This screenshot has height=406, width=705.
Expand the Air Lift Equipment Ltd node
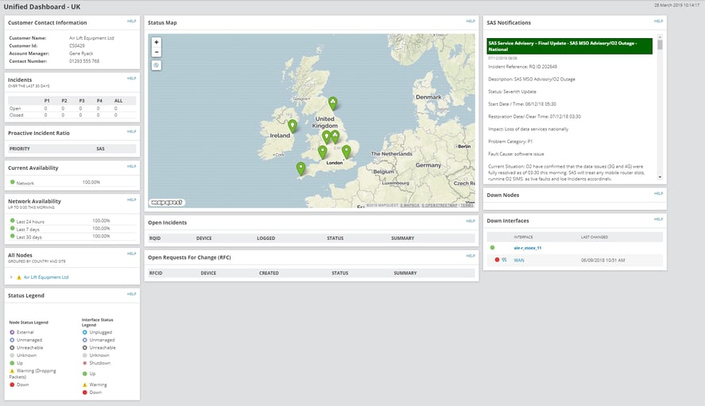coord(11,277)
